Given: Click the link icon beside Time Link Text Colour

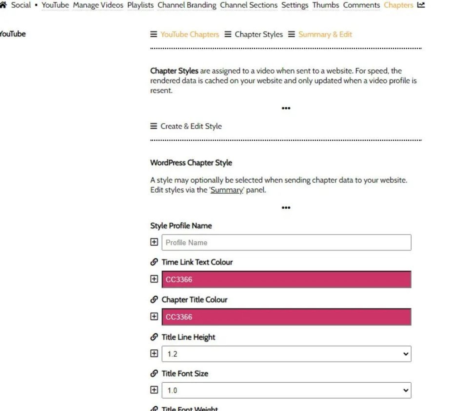Looking at the screenshot, I should [154, 262].
